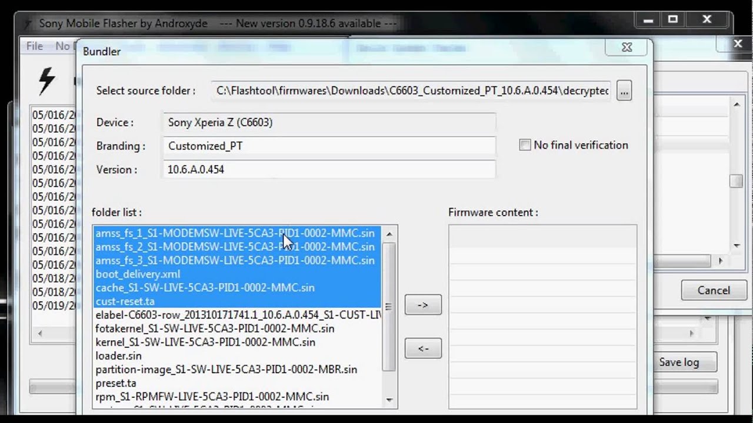Viewport: 753px width, 423px height.
Task: Select elabel-C6603-row file in folder list
Action: [x=237, y=315]
